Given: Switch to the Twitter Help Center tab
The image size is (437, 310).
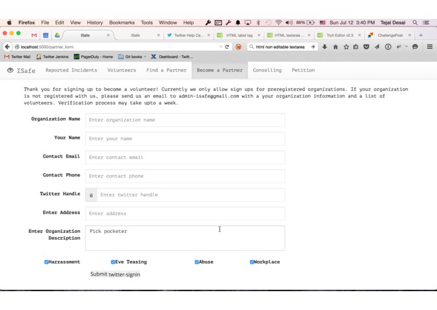Looking at the screenshot, I should pos(189,35).
